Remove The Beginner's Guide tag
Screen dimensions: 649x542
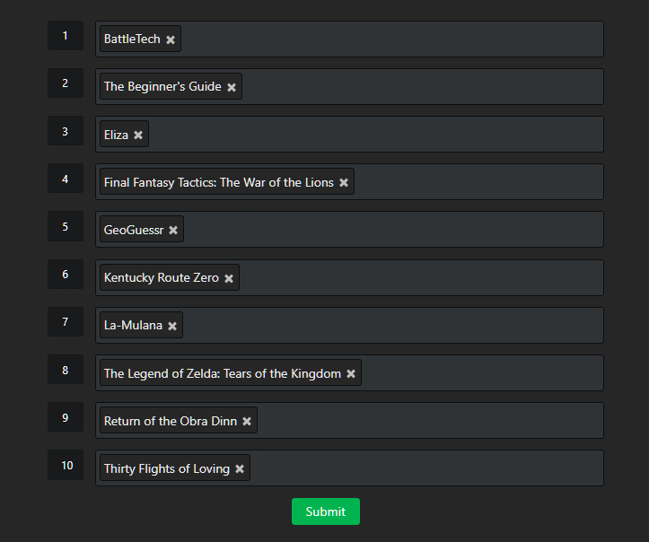click(x=232, y=88)
